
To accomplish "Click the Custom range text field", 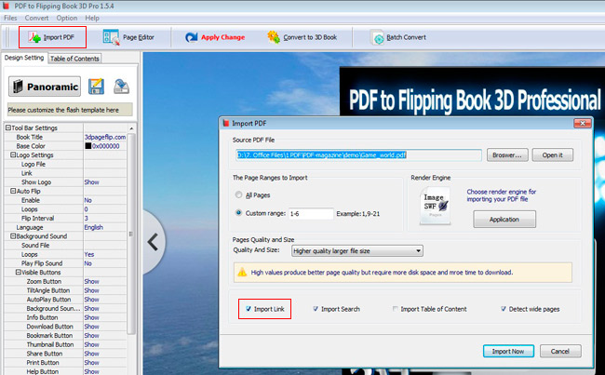I will point(311,213).
